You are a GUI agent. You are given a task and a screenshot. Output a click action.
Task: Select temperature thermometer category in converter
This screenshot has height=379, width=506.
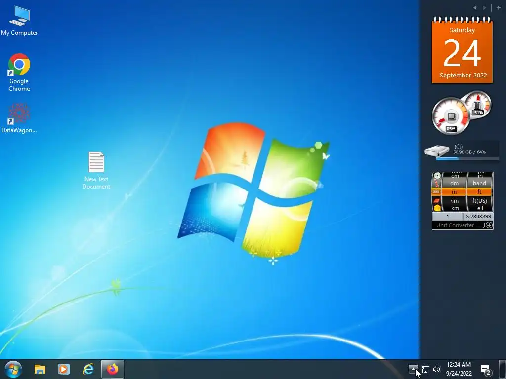pos(437,184)
